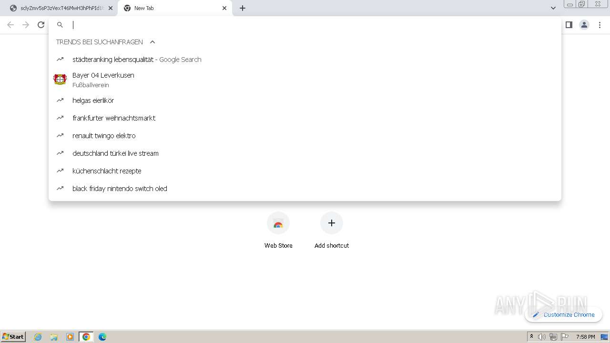
Task: Close the sclyZmv5sP3zVexT46MwH3hPhPId1t tab
Action: pyautogui.click(x=111, y=8)
